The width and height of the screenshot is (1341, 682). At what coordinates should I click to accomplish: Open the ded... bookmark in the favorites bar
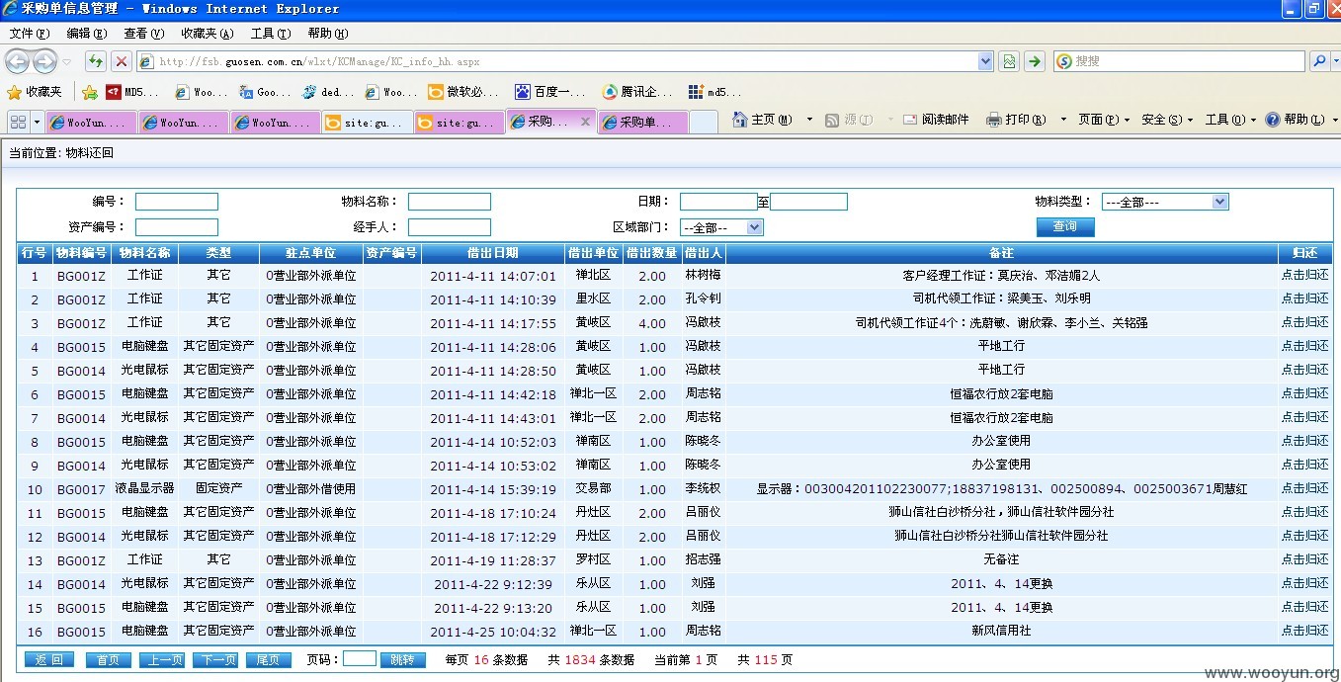point(328,92)
